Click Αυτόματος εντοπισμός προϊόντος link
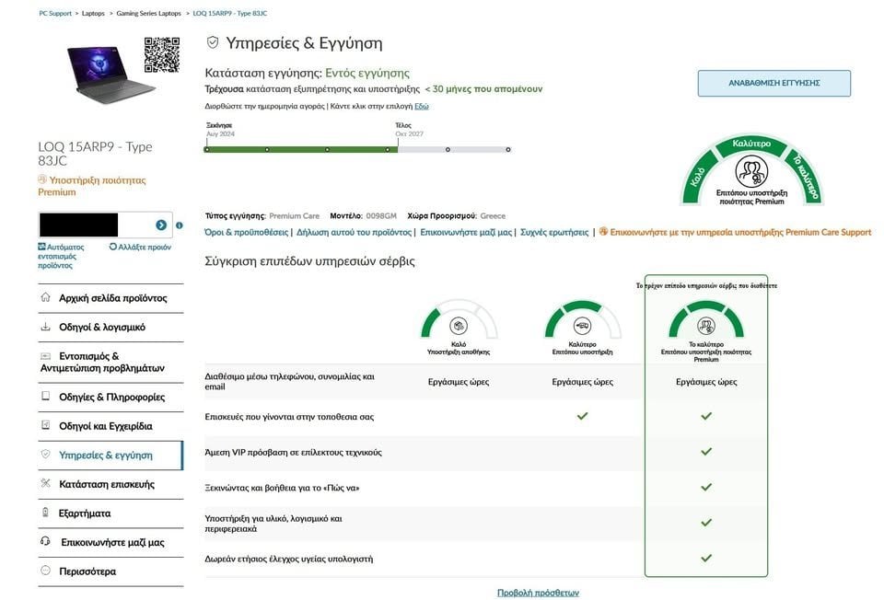 61,256
